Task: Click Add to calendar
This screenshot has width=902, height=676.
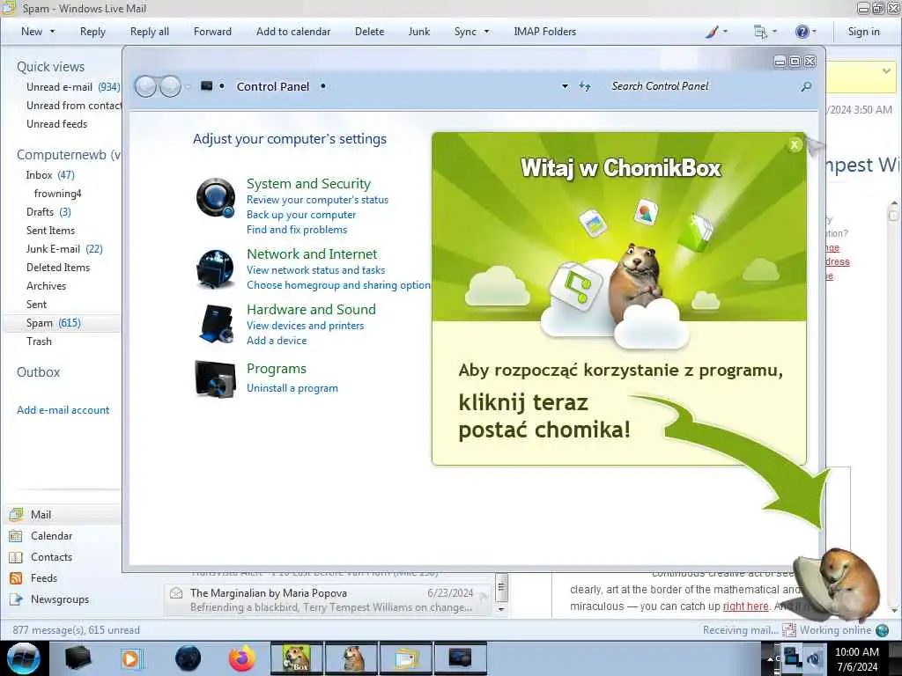Action: (293, 32)
